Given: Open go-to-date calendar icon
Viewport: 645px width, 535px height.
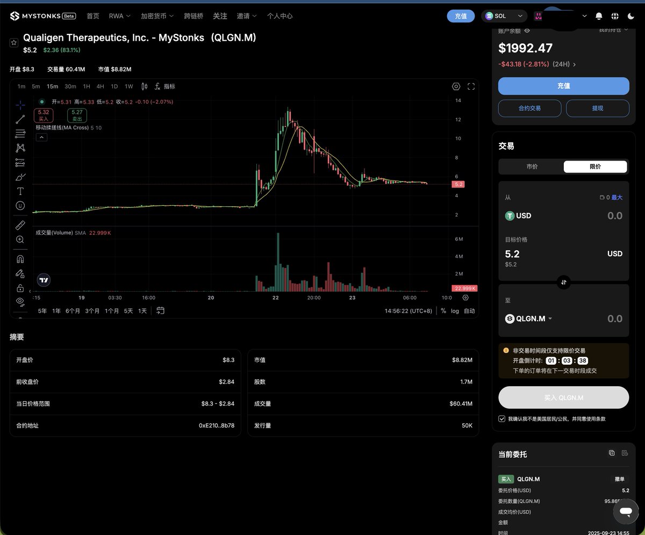Looking at the screenshot, I should 160,310.
